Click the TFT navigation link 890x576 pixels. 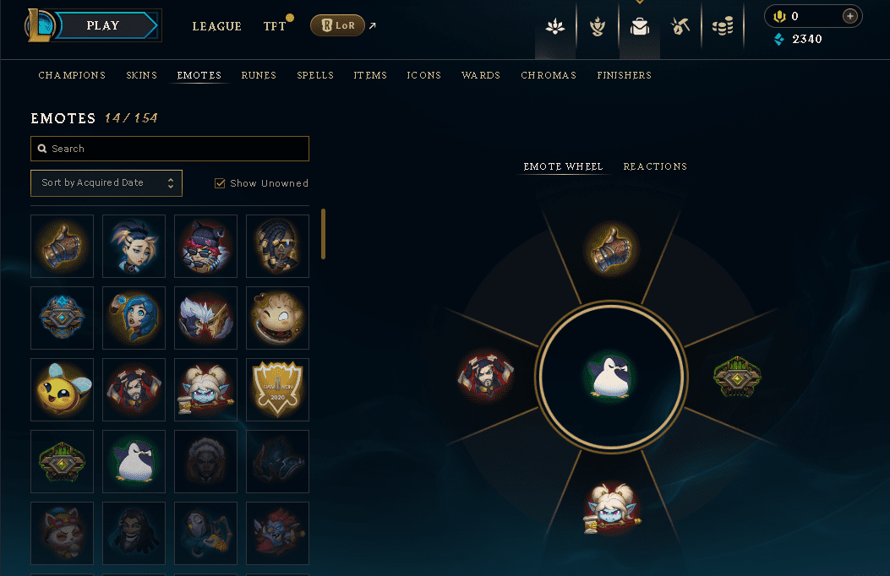275,26
